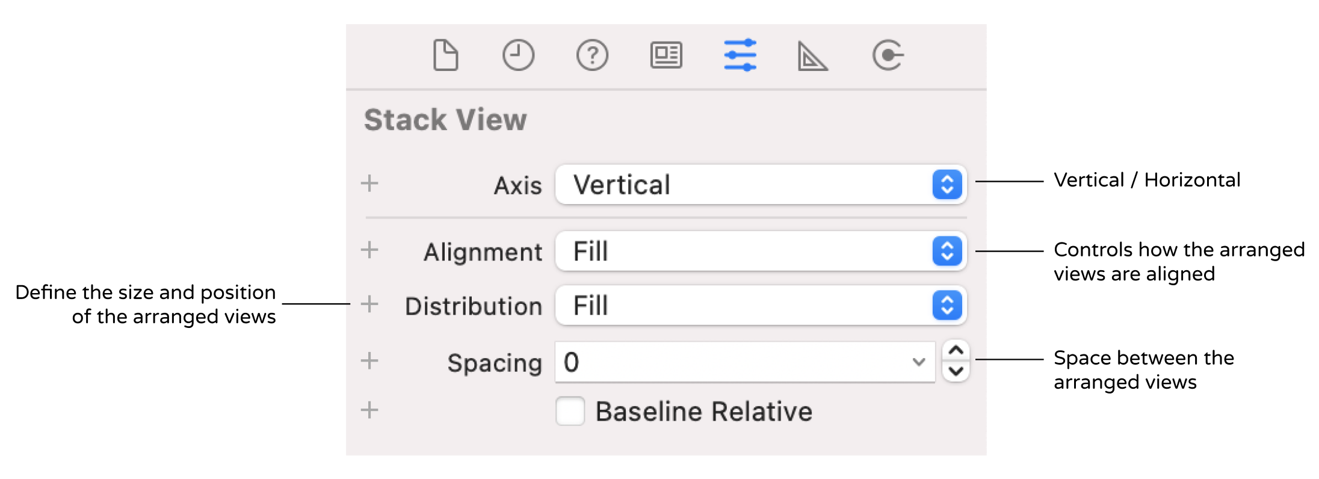Click the plus icon beside Distribution
Viewport: 1319px width, 479px height.
[369, 304]
